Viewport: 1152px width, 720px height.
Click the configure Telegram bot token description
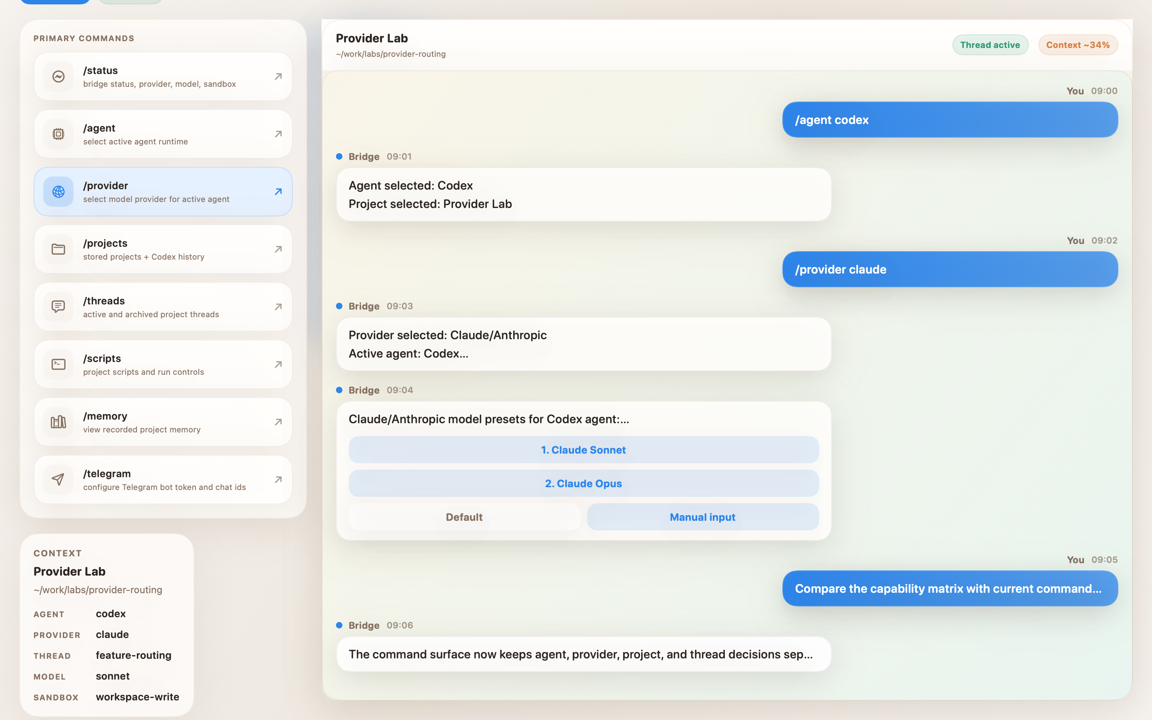tap(164, 487)
